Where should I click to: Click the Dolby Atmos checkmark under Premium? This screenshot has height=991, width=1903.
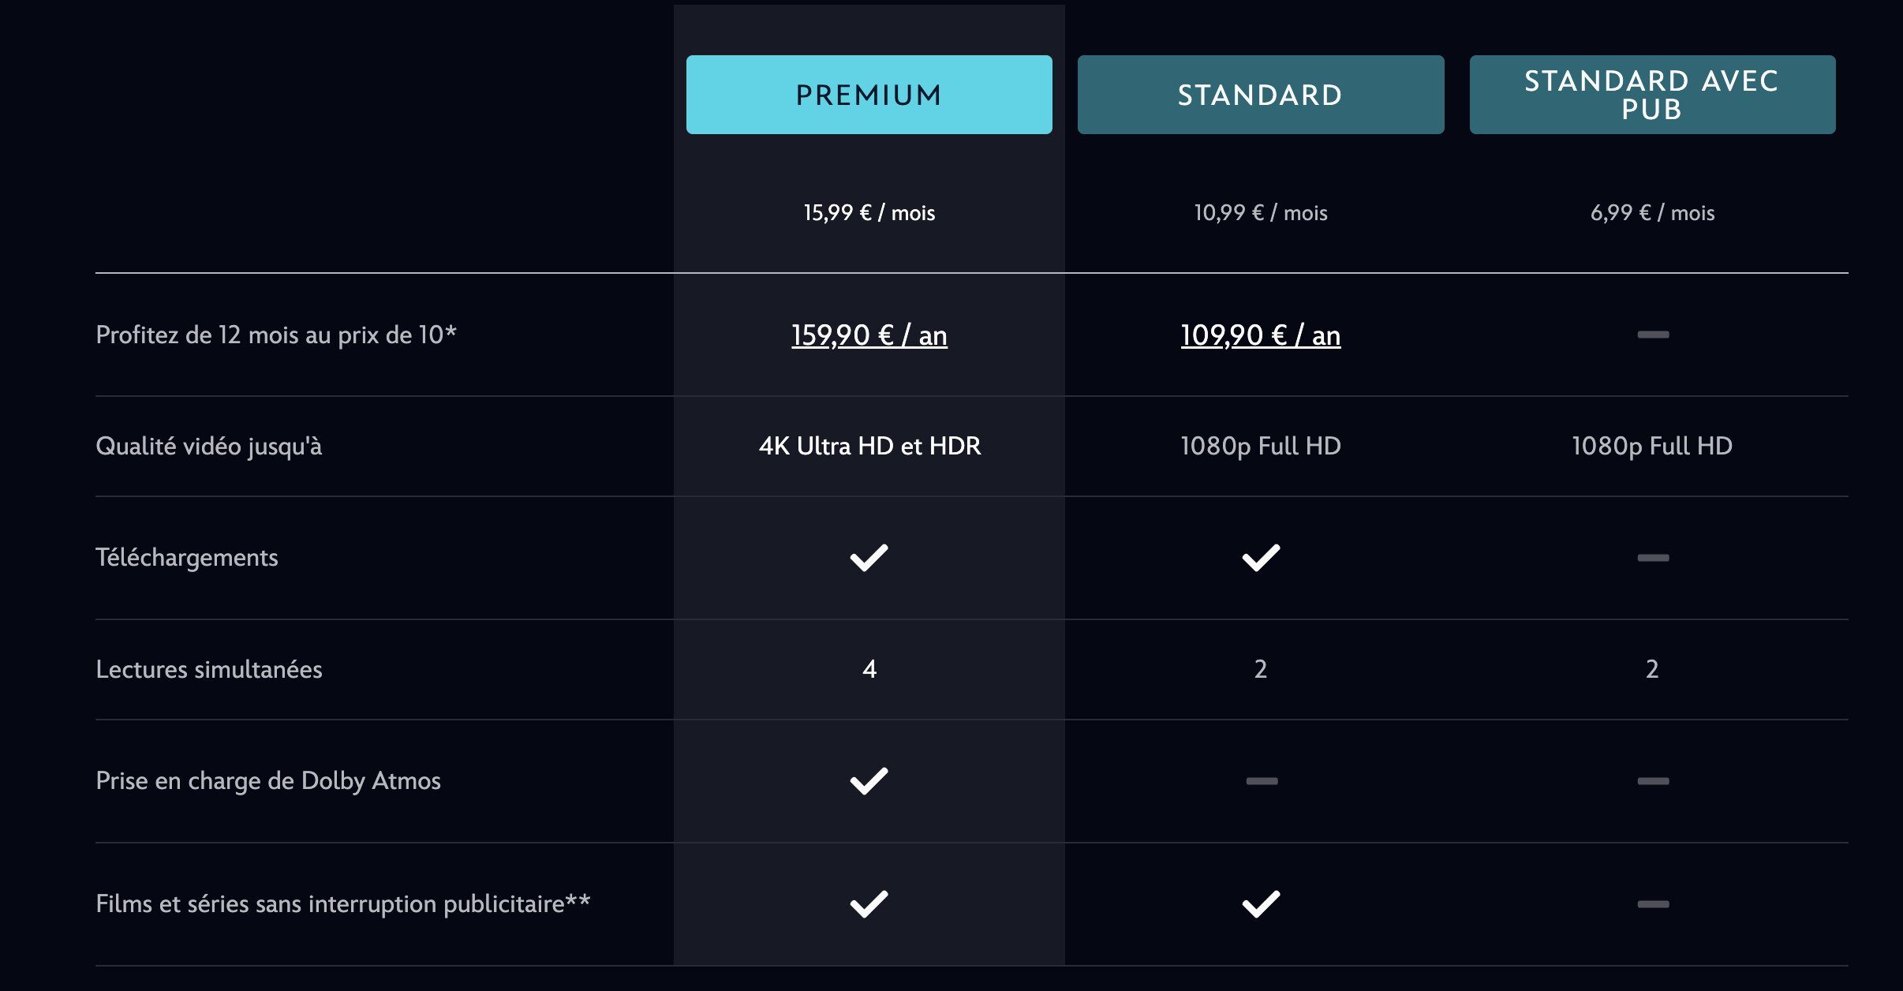868,781
